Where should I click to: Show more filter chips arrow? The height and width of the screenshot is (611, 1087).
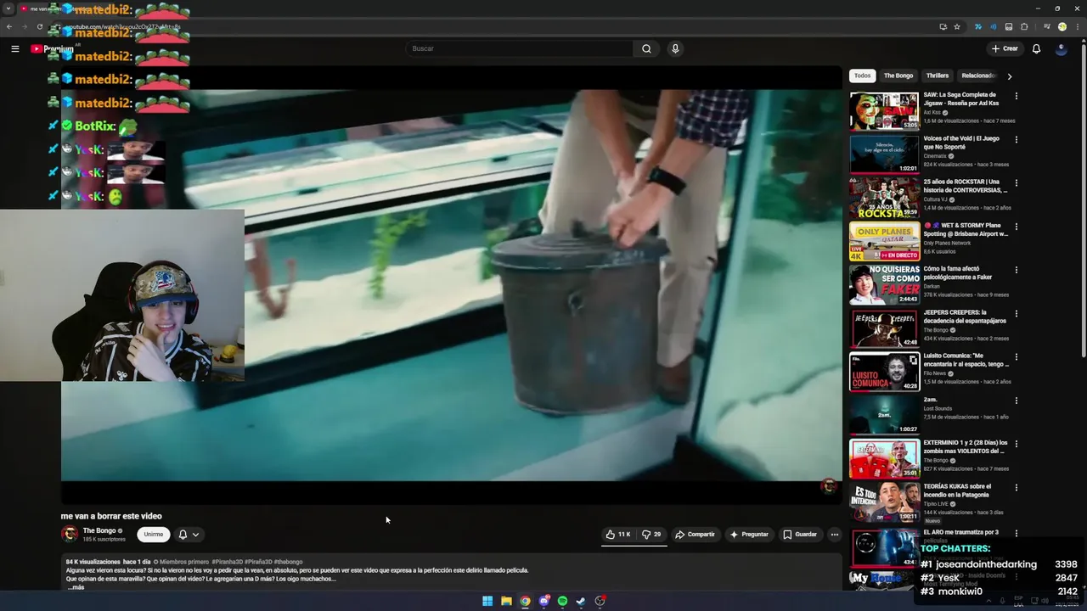1009,76
